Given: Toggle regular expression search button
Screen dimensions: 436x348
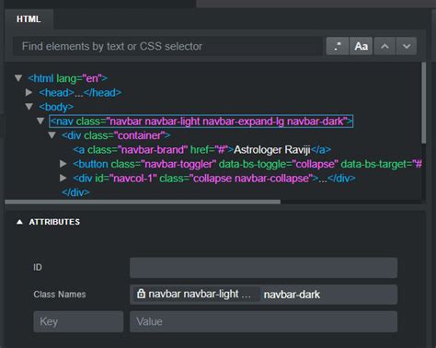Looking at the screenshot, I should [338, 46].
